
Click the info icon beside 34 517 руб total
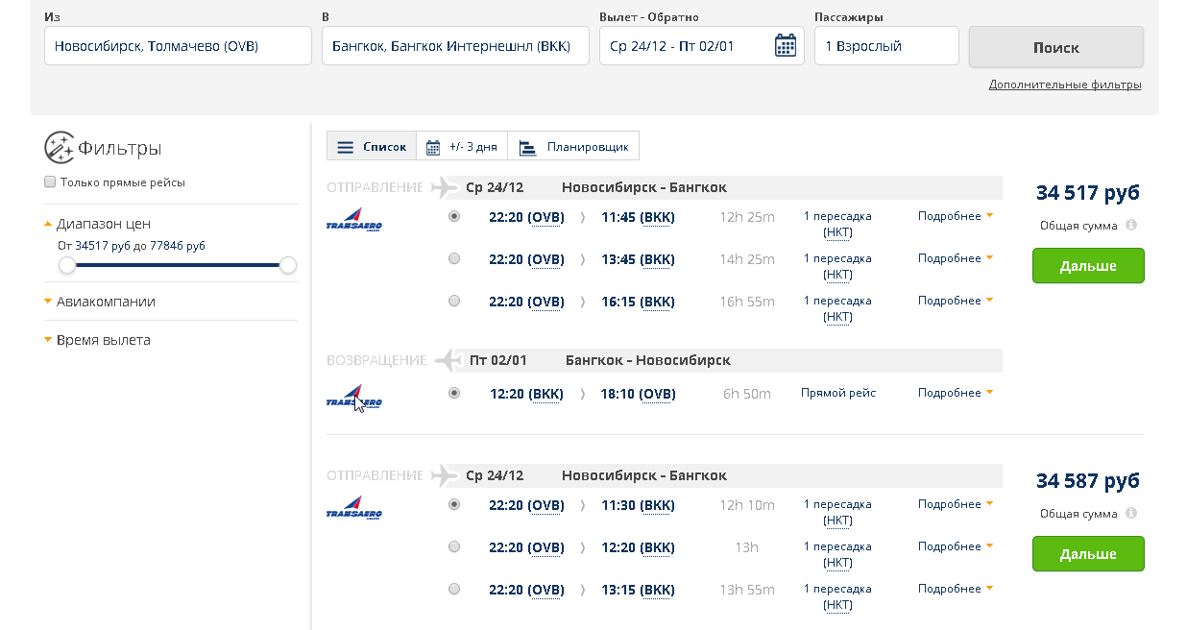[1131, 226]
